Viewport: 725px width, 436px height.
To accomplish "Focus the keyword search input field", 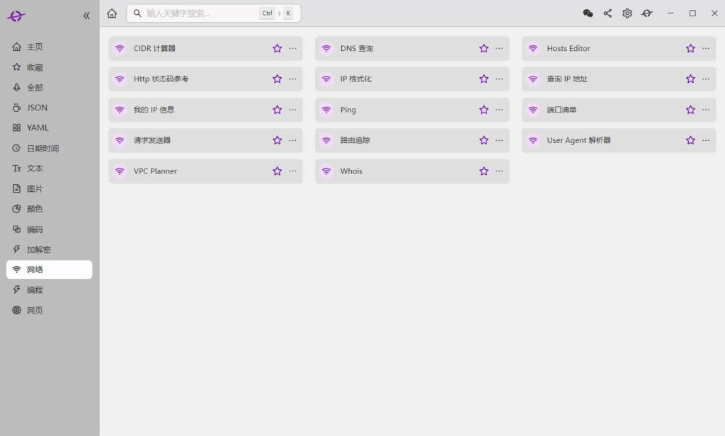I will coord(198,13).
